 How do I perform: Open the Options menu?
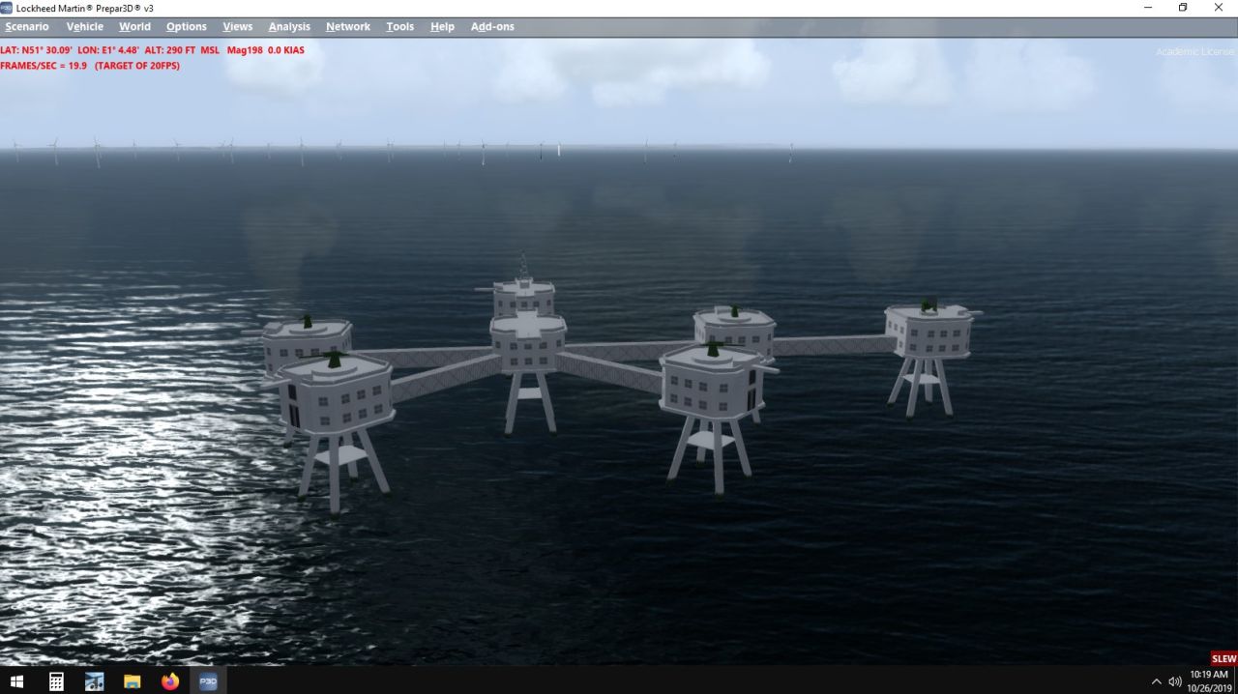(186, 27)
